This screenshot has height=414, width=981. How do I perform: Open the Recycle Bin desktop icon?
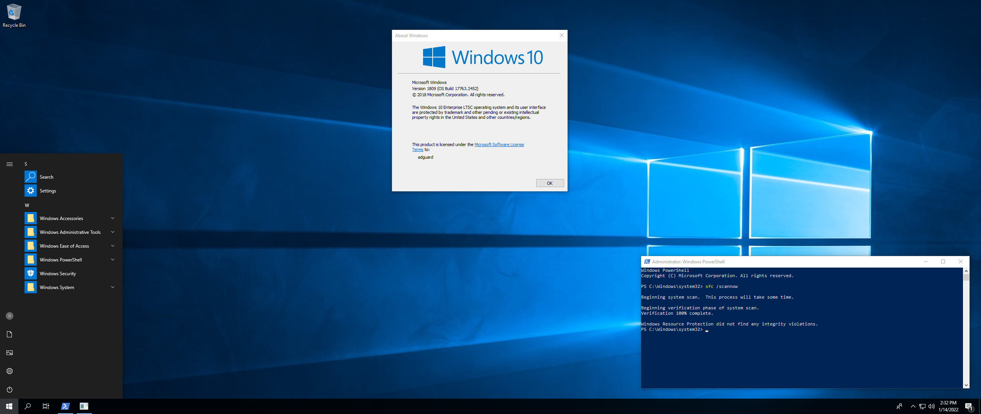click(x=14, y=15)
